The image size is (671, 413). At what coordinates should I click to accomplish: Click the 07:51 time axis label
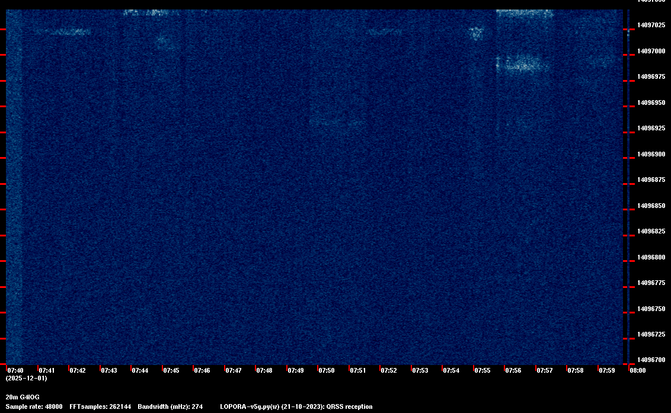pos(358,370)
